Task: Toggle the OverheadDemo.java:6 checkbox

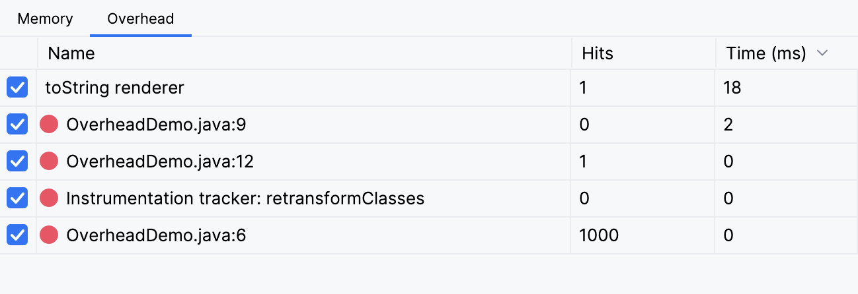Action: (x=17, y=235)
